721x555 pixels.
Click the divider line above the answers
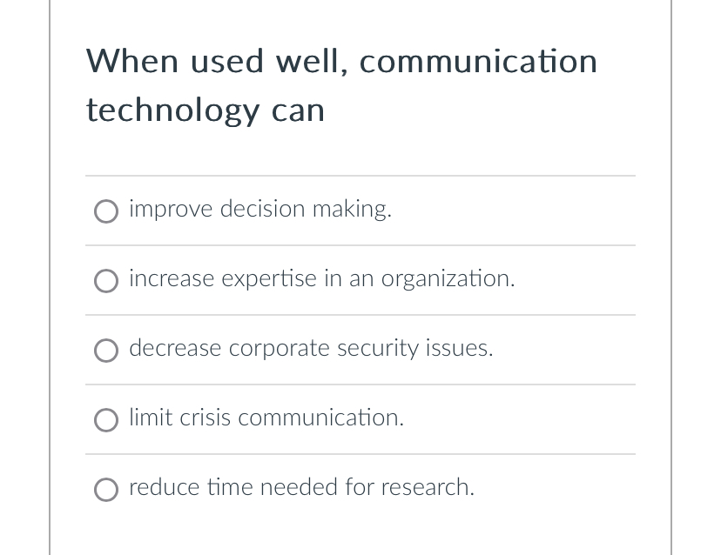click(360, 176)
